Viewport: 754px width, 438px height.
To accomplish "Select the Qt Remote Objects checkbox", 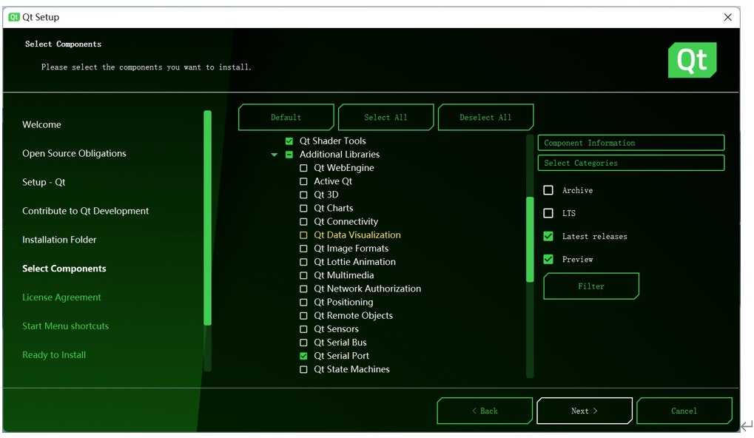I will pyautogui.click(x=303, y=316).
